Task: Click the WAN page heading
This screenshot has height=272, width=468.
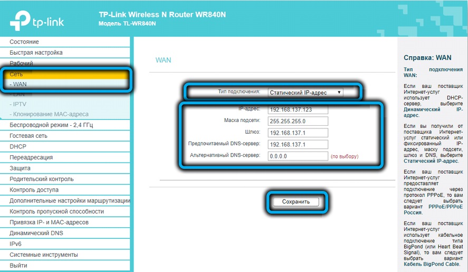Action: click(163, 60)
